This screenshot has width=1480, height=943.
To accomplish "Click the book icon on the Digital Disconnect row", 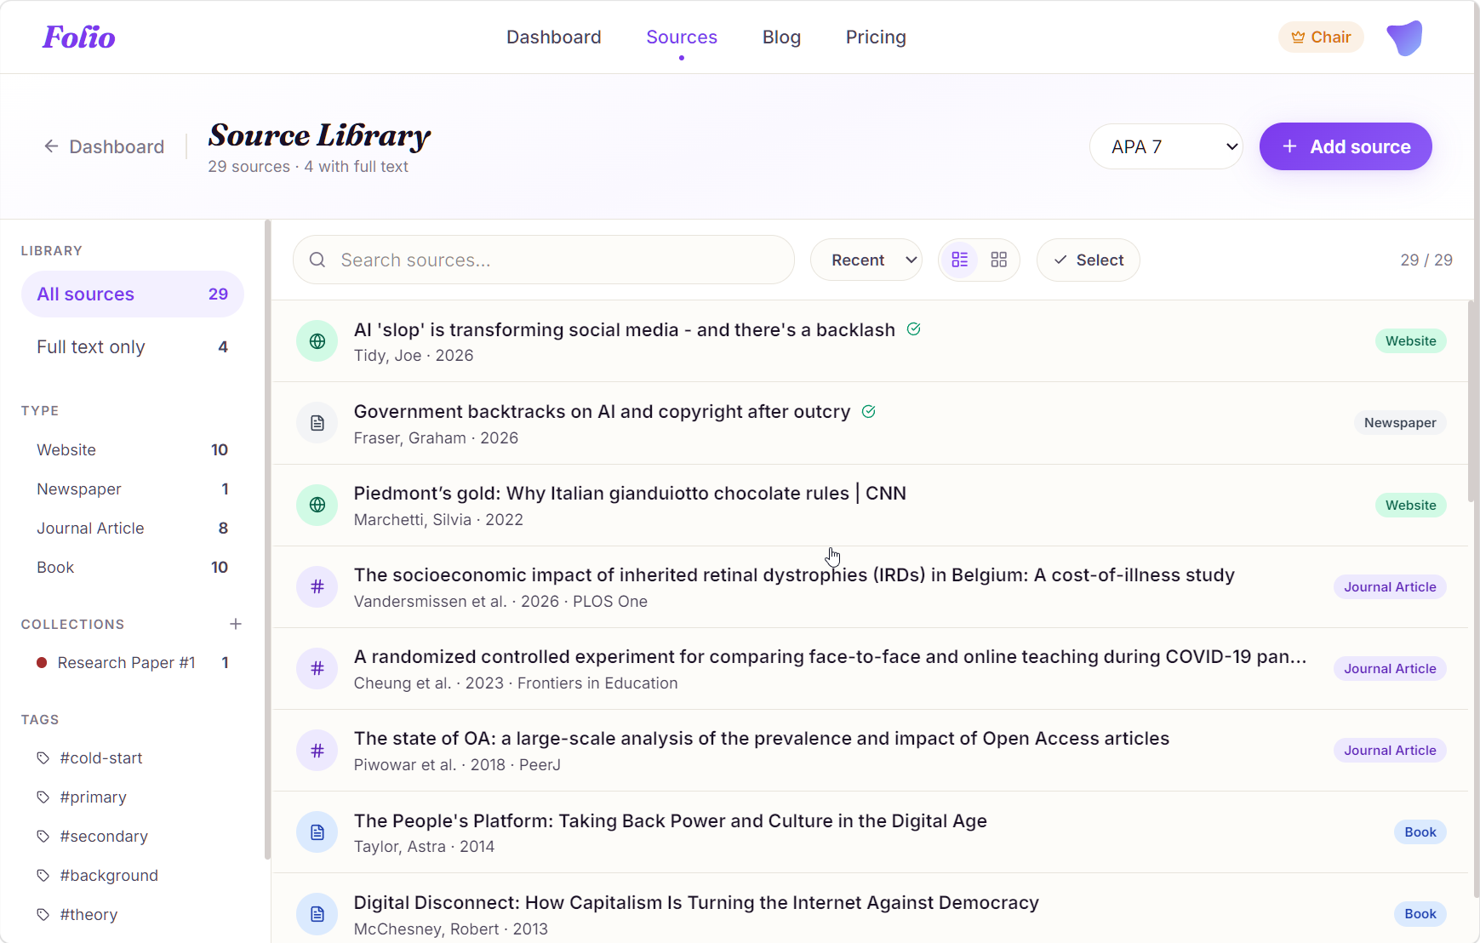I will pos(317,914).
